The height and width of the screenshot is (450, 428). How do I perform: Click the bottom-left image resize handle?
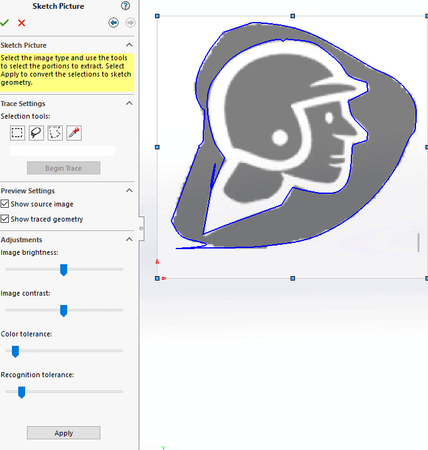(157, 279)
